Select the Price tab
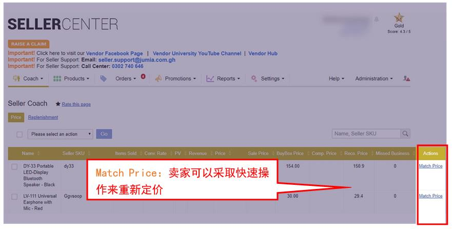The image size is (452, 229). (16, 118)
